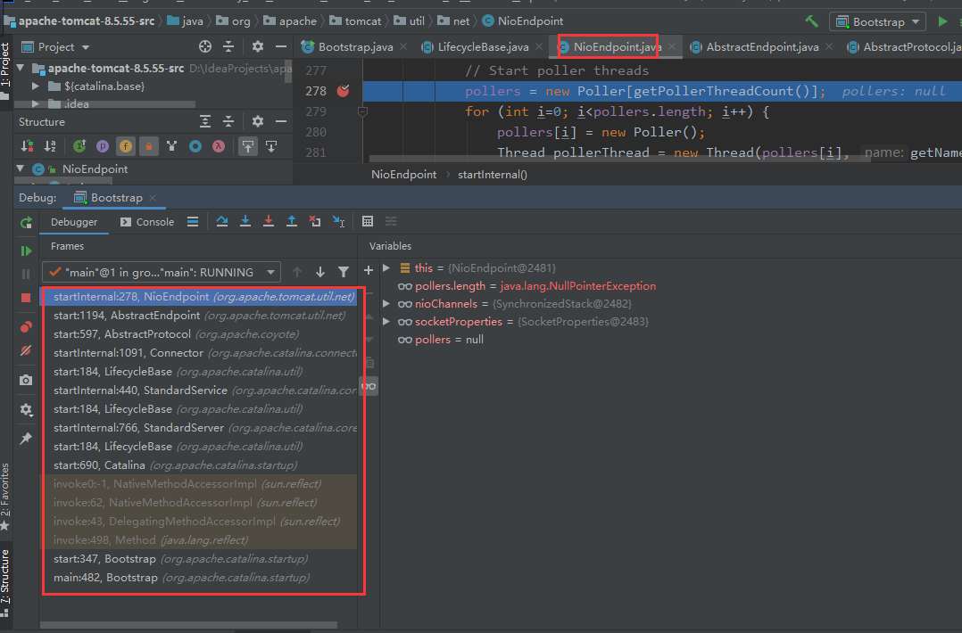Collapse apache-tomcat-8.5.55-src project root
The height and width of the screenshot is (633, 962).
[x=21, y=68]
